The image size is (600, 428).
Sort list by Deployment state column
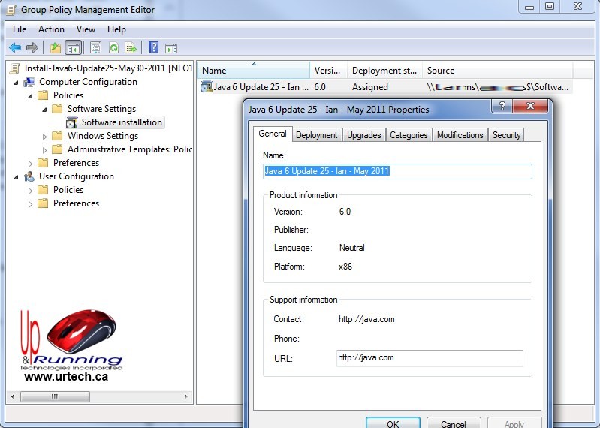(384, 71)
